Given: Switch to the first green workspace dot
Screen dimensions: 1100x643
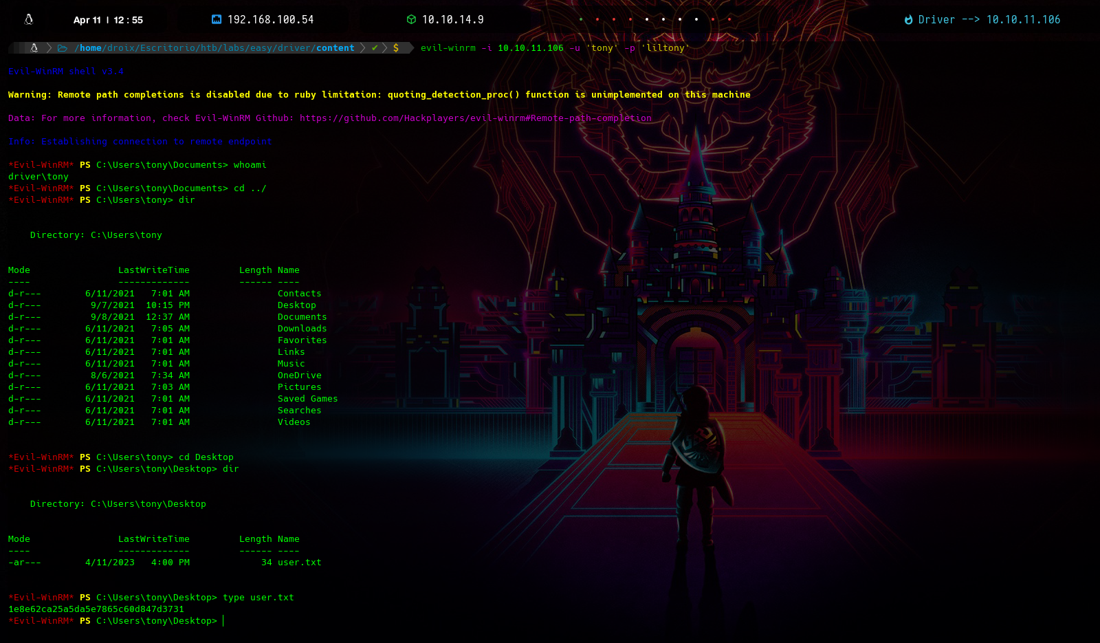Looking at the screenshot, I should (581, 19).
